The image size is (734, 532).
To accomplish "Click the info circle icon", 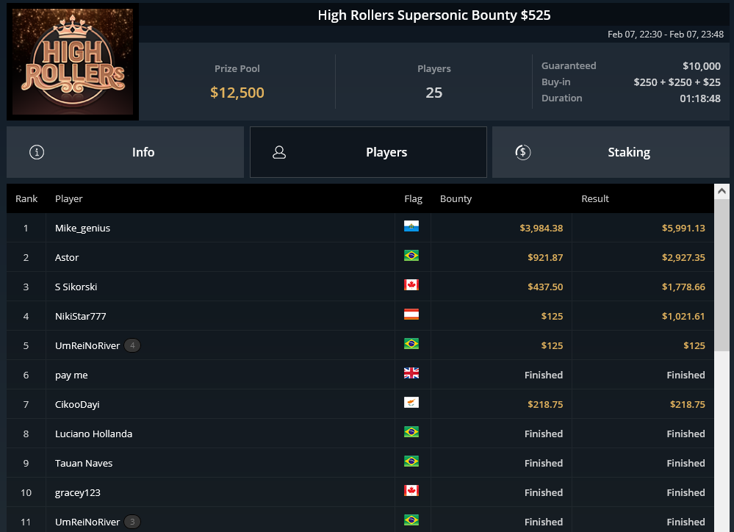I will [37, 152].
